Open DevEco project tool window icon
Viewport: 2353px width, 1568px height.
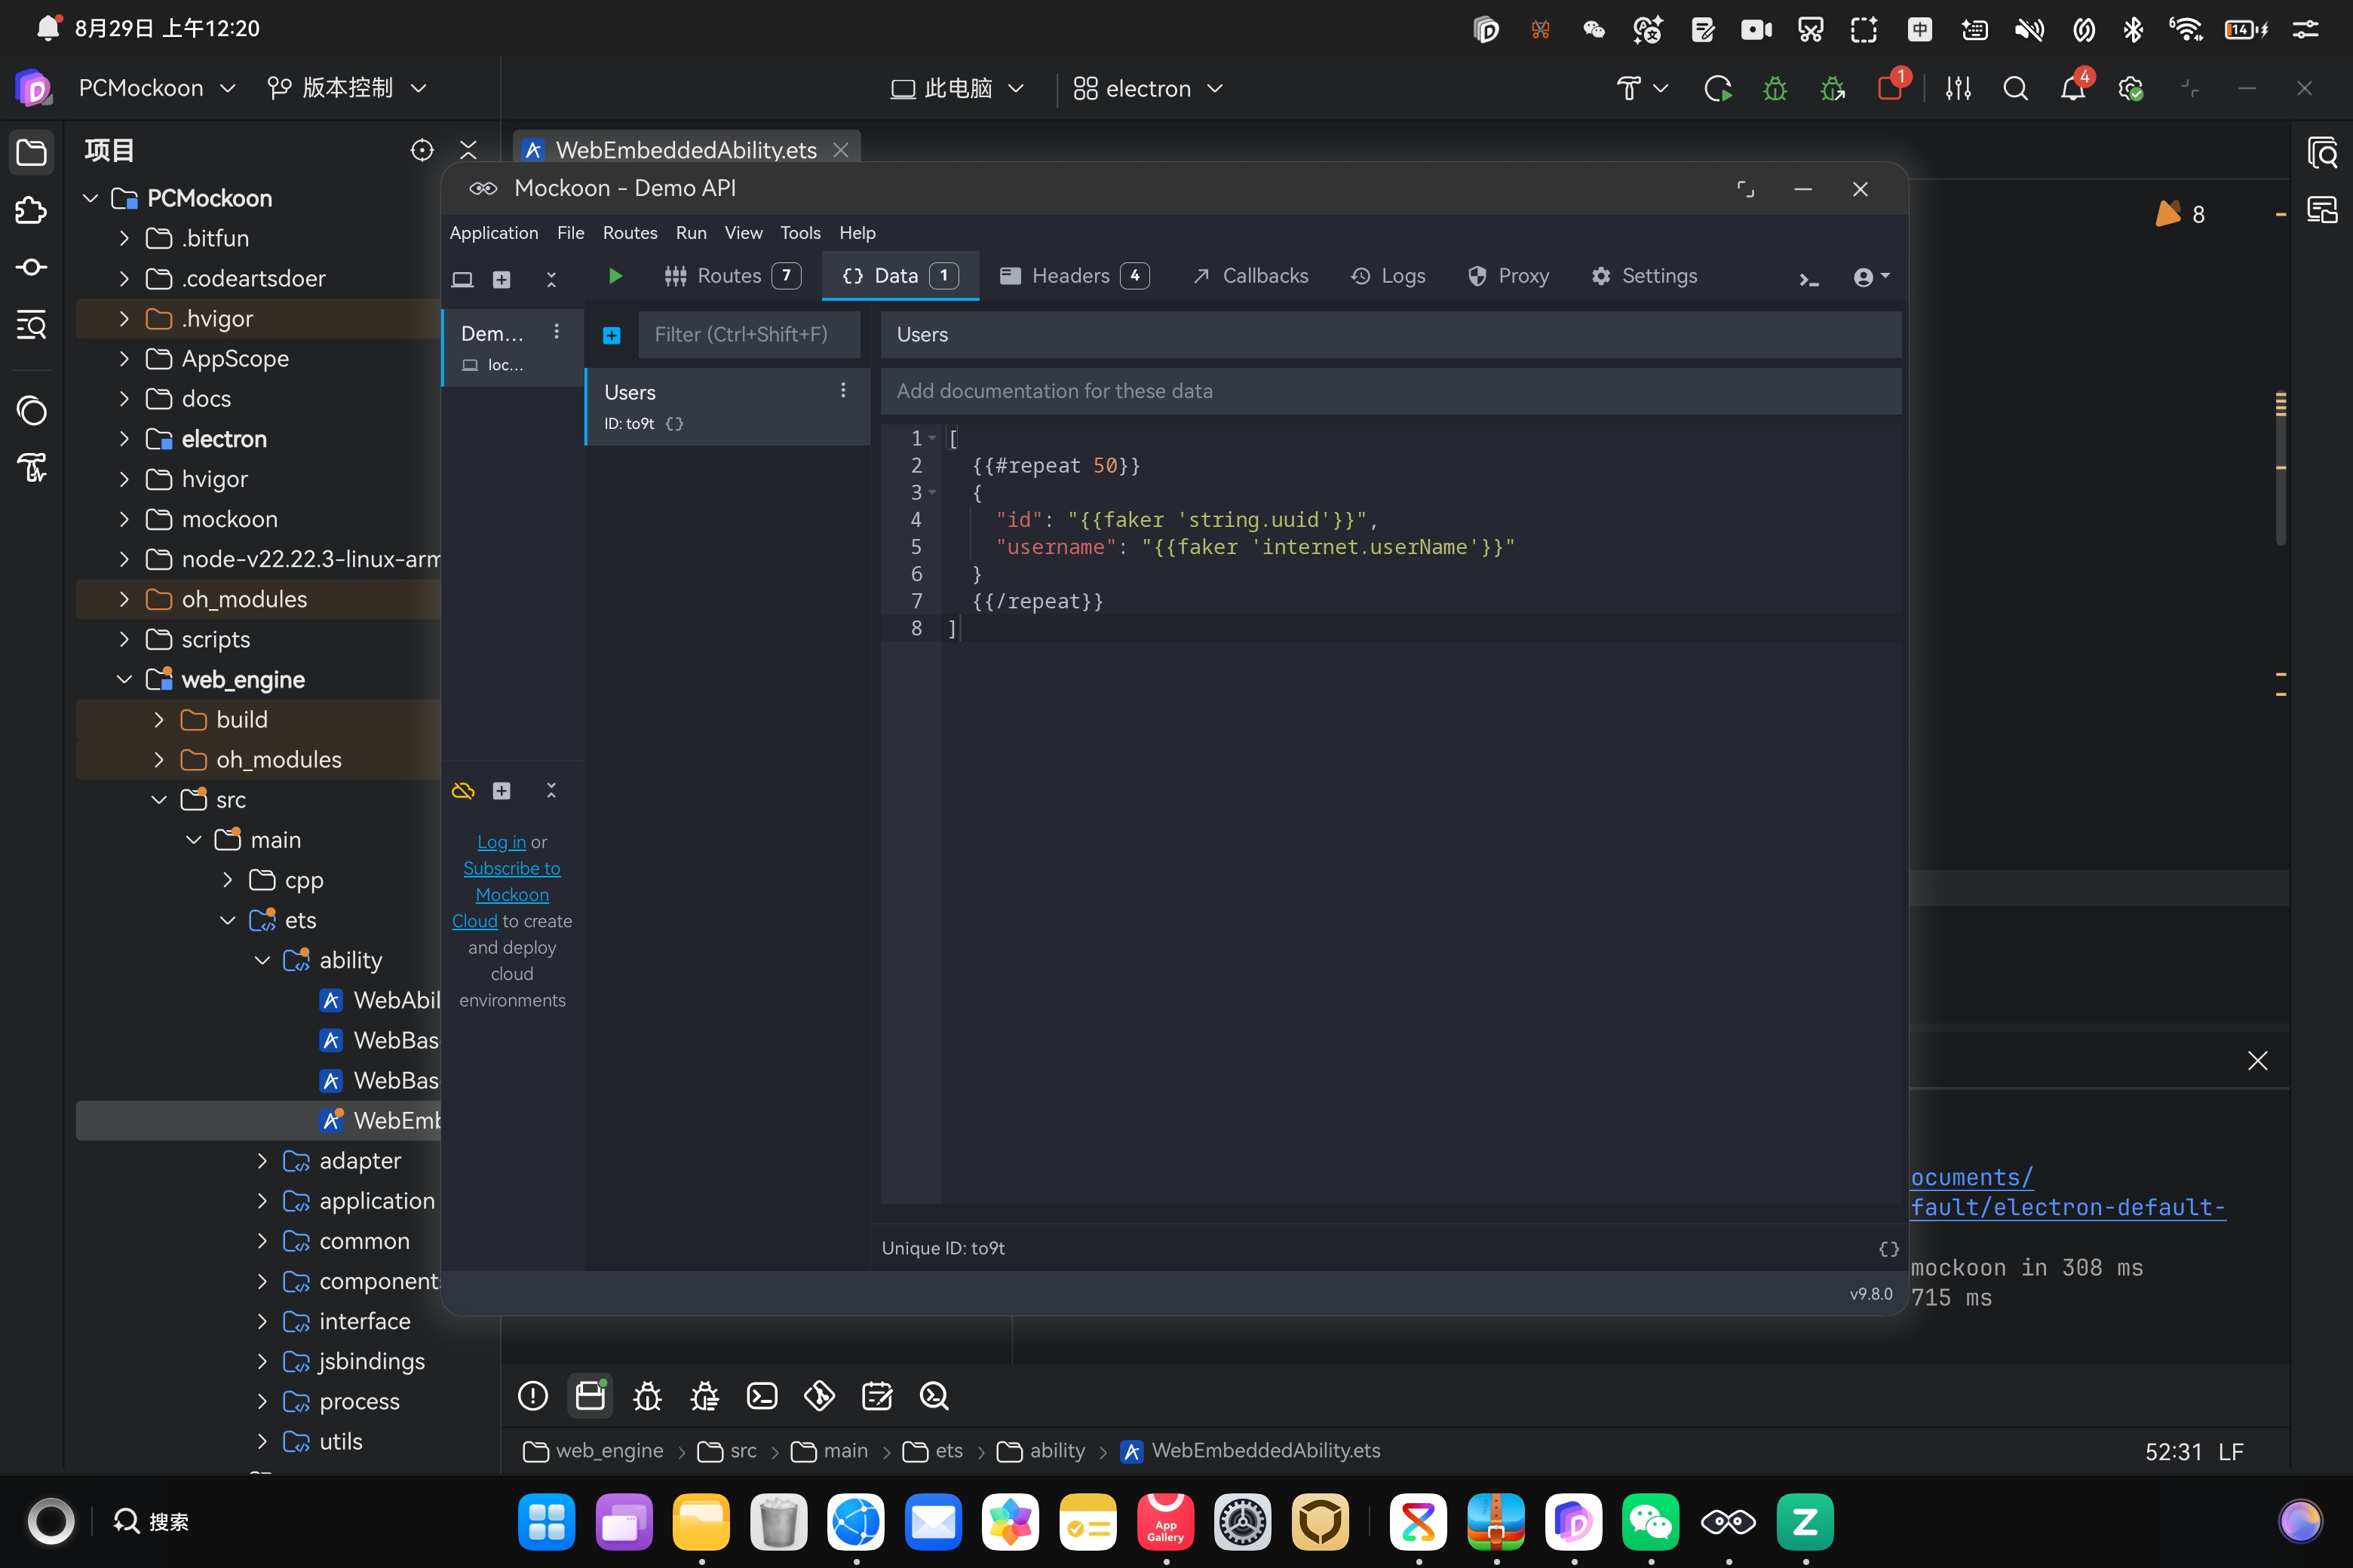coord(32,152)
